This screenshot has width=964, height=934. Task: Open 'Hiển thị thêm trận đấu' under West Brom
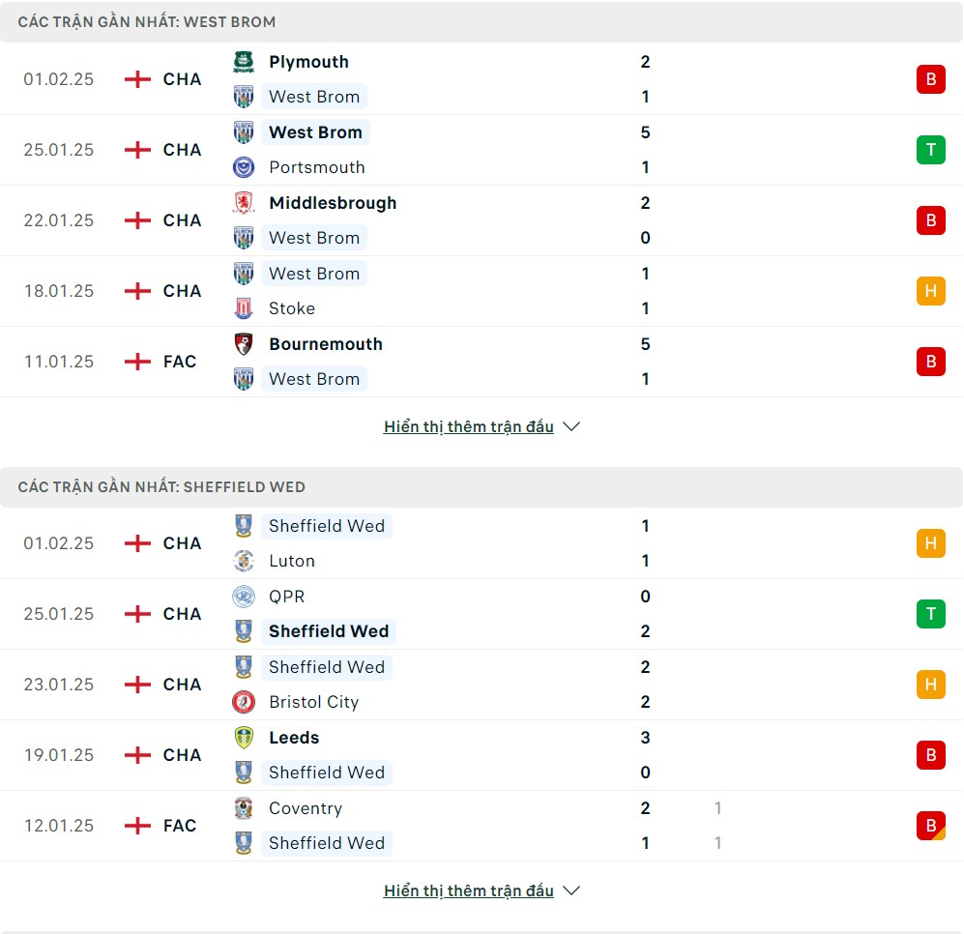469,426
